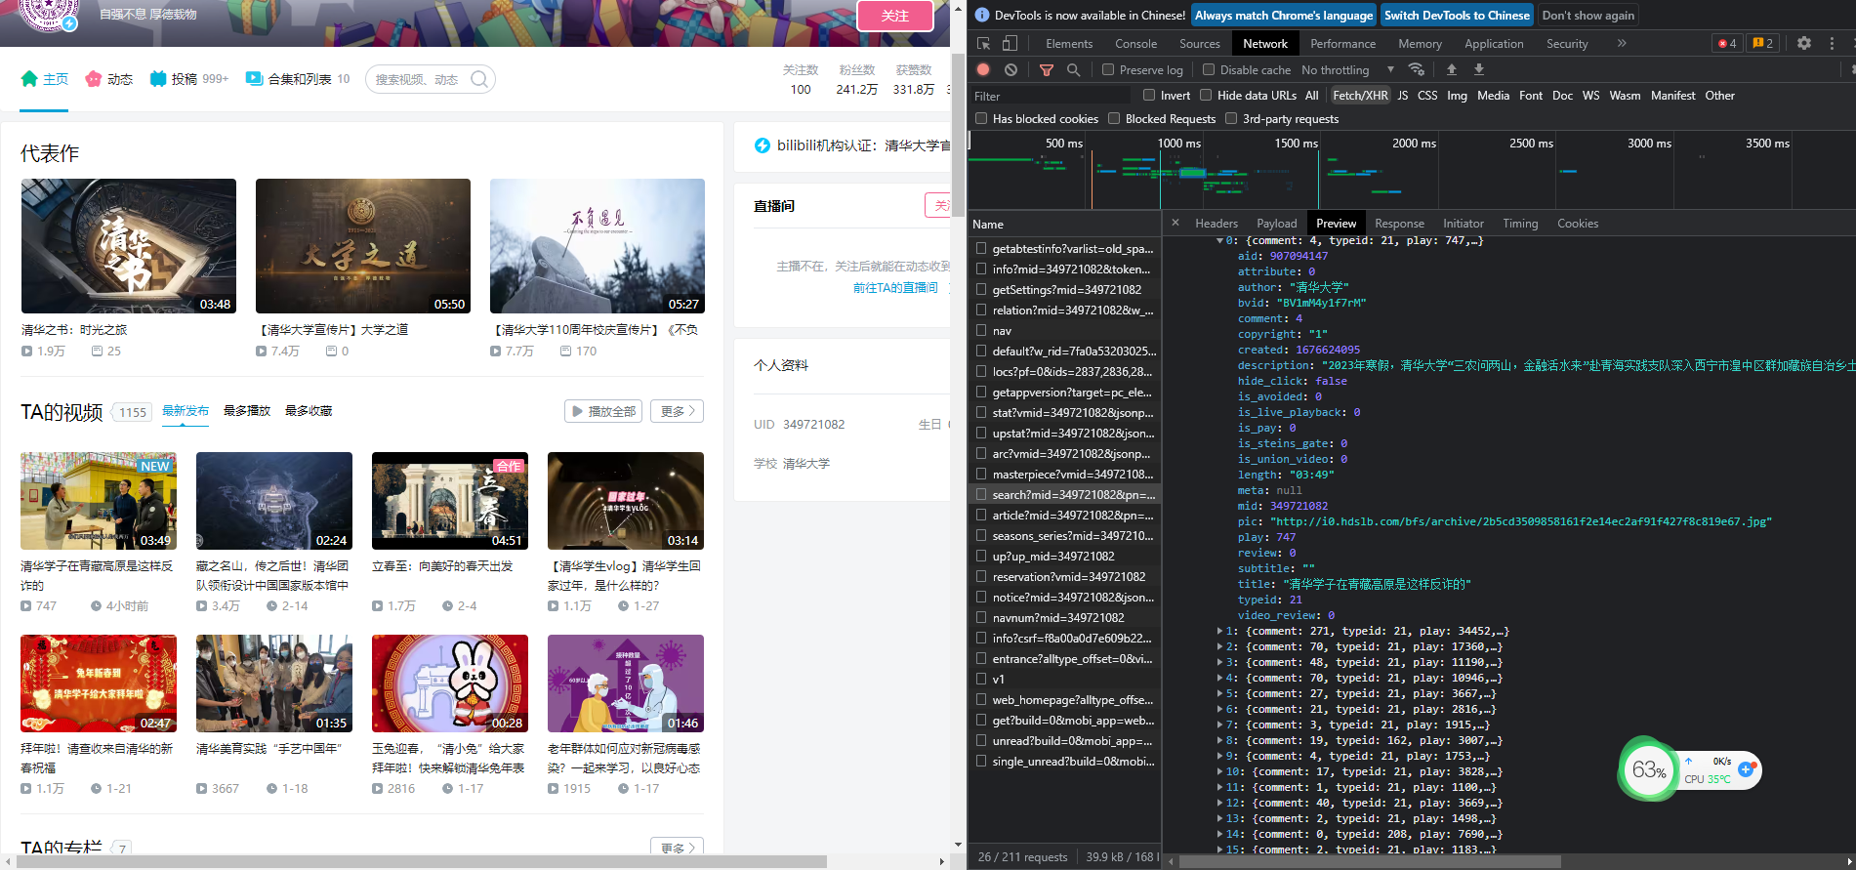Open network conditions Wi-Fi icon
This screenshot has height=870, width=1856.
[x=1416, y=69]
